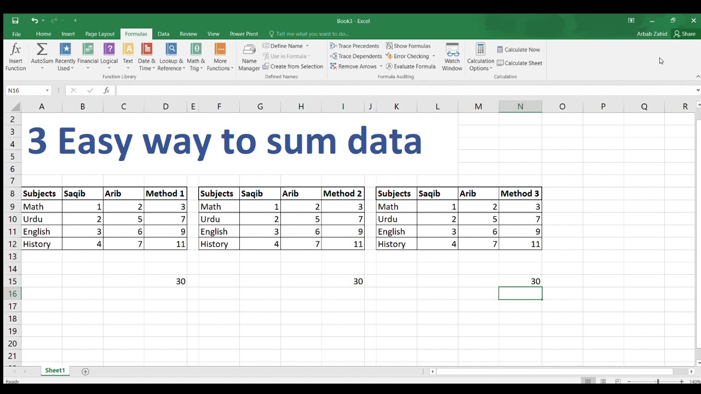Click zoom in plus button
Image resolution: width=701 pixels, height=394 pixels.
681,381
